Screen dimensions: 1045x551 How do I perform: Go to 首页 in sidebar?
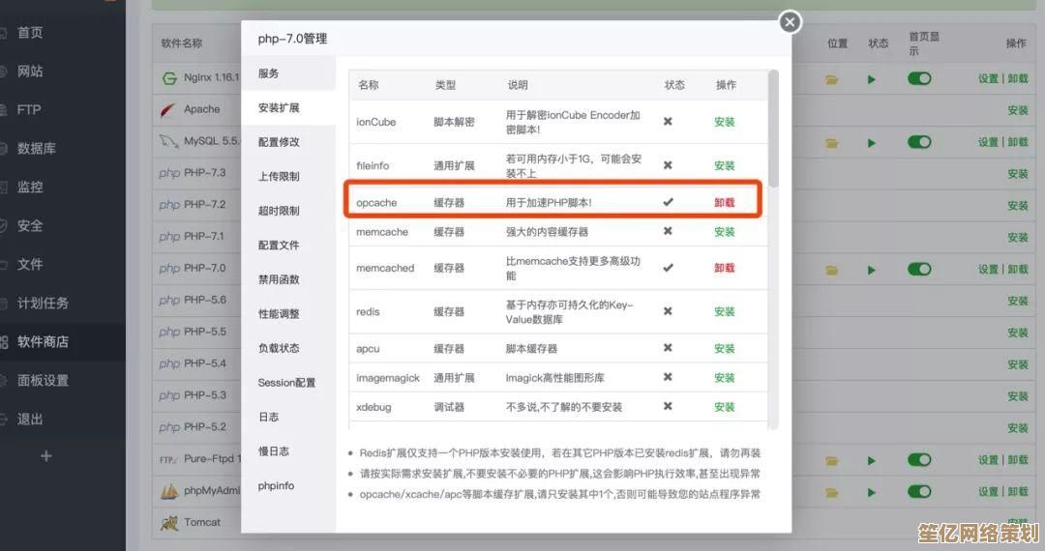tap(30, 33)
